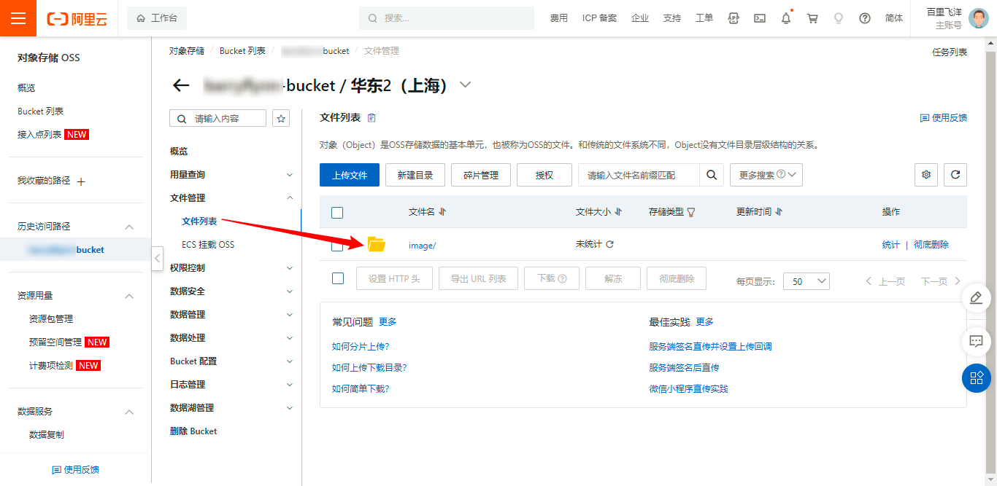Open file list settings gear icon
The image size is (997, 486).
[x=926, y=175]
